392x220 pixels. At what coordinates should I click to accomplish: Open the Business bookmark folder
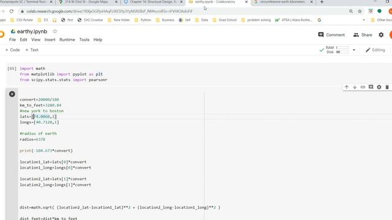pyautogui.click(x=165, y=20)
